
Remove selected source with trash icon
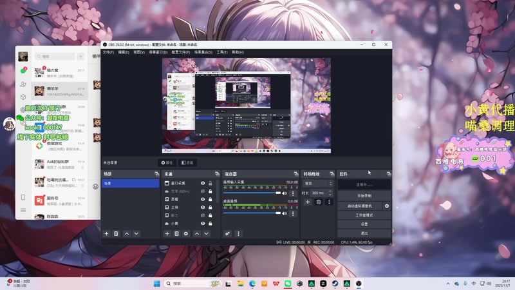(176, 233)
